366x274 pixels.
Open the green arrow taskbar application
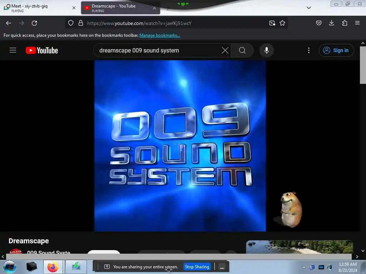click(76, 267)
